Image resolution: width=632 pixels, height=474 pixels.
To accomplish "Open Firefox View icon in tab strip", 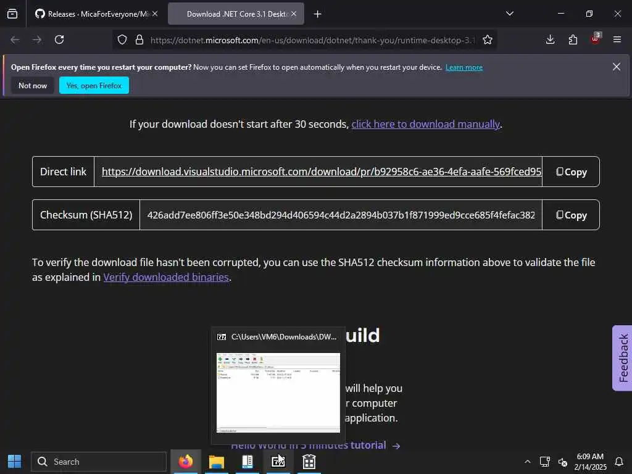I will [x=12, y=14].
